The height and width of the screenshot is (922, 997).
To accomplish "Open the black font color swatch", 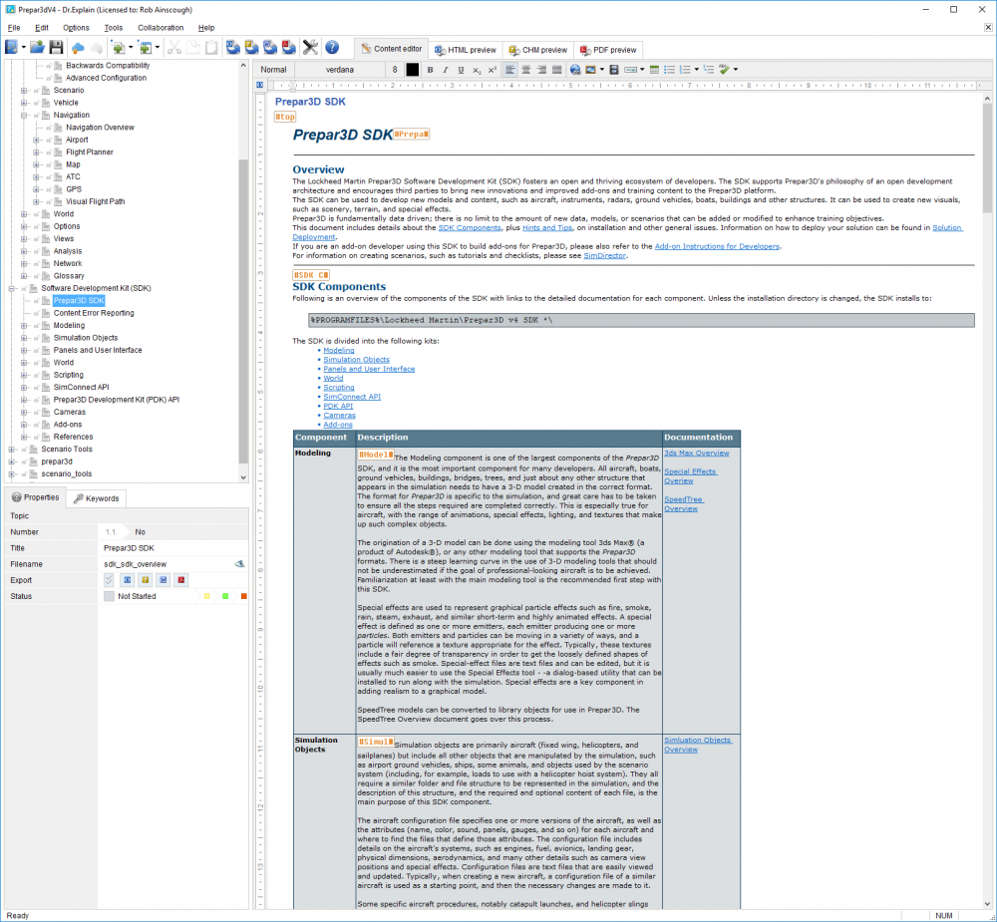I will pyautogui.click(x=412, y=70).
